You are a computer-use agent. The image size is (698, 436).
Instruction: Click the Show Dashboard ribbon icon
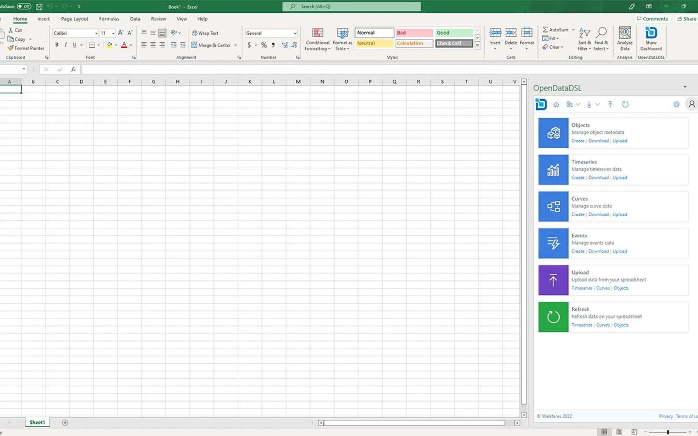pos(651,39)
